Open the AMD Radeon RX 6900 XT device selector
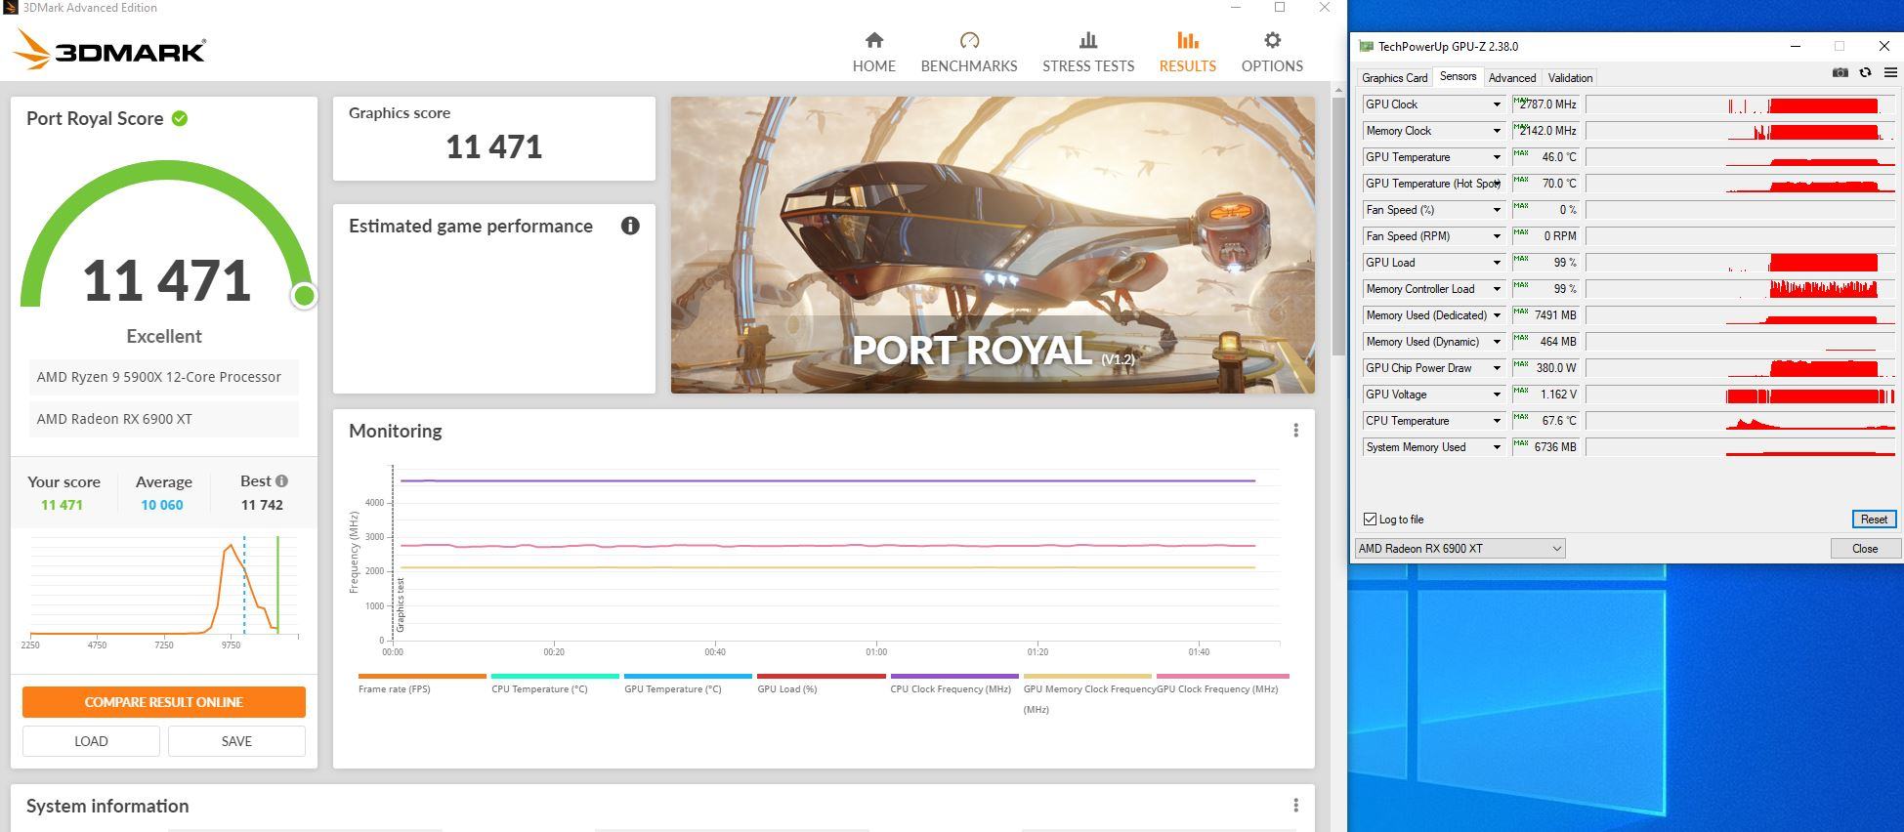Viewport: 1904px width, 832px height. 1460,549
